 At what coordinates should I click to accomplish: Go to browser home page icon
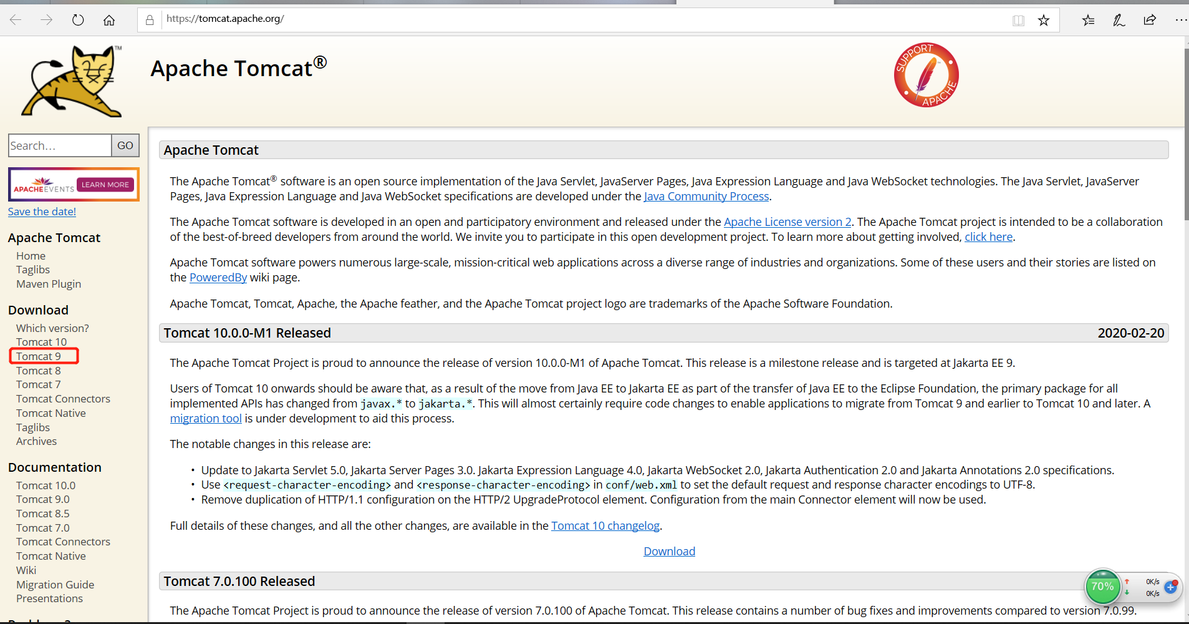109,20
